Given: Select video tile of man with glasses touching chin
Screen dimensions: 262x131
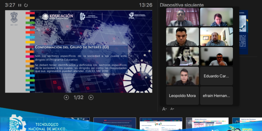Looking at the screenshot, I should click(x=216, y=56).
